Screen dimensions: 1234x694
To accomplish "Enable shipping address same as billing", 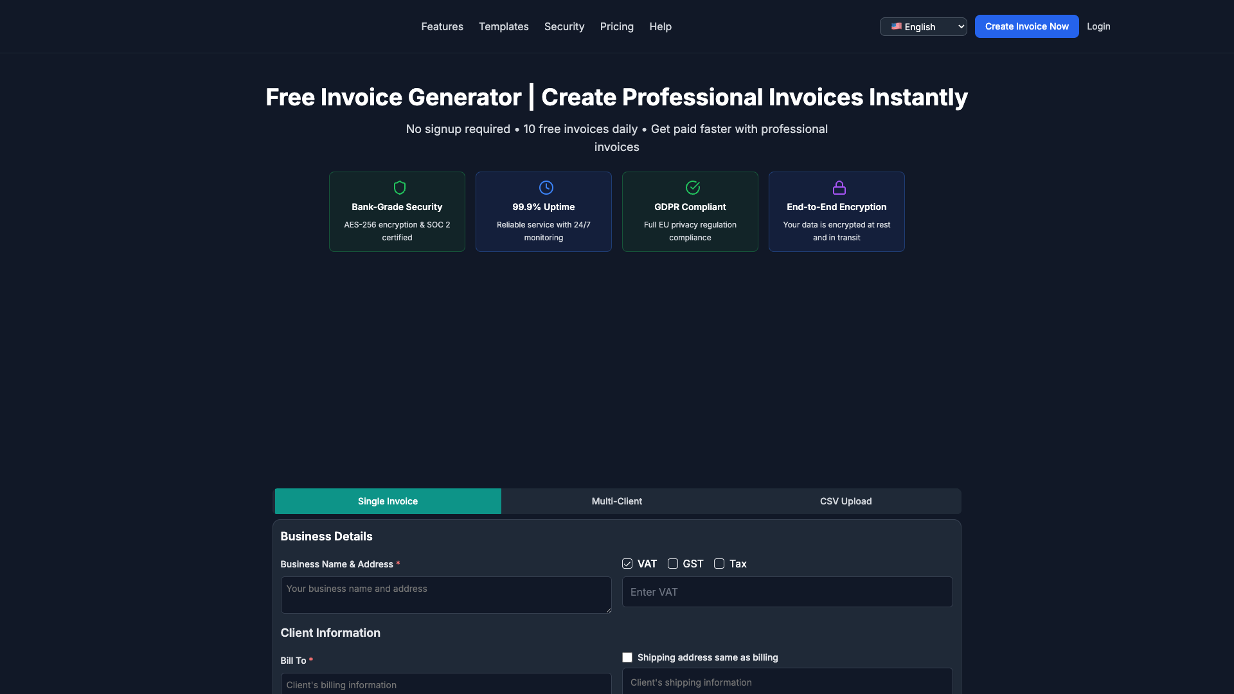I will (x=627, y=657).
